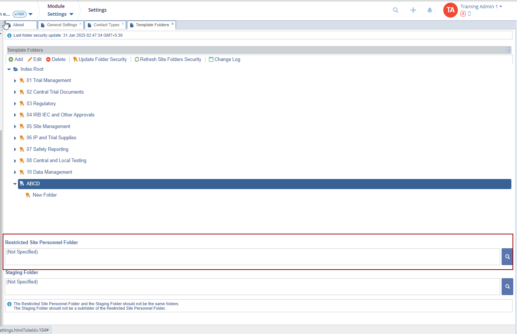
Task: Select the New Folder tree item
Action: point(45,195)
